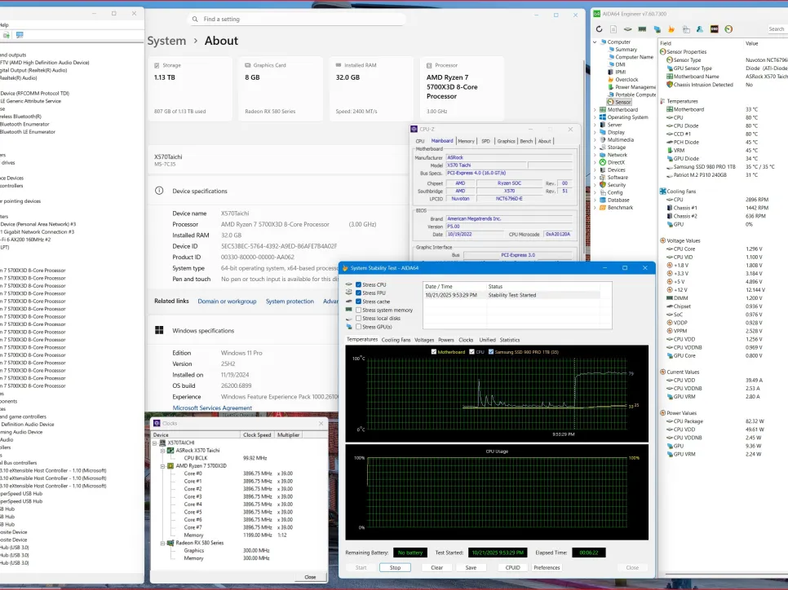Open the Microsoft Services Agreement link
Screen dimensions: 788x590
[212, 407]
